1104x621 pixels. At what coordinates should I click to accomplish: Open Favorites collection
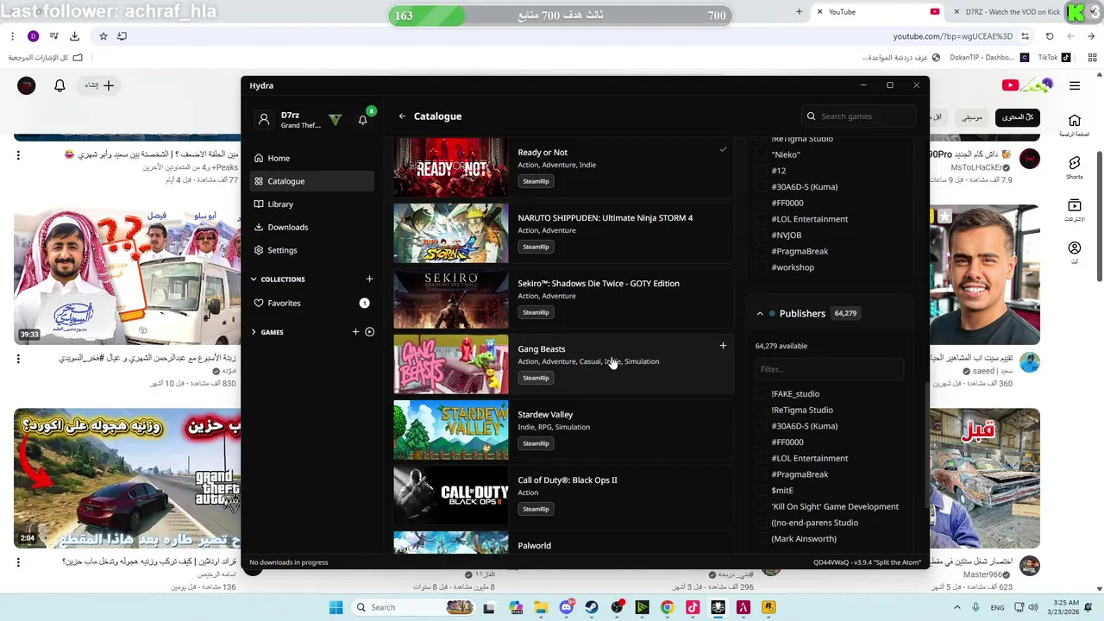click(x=310, y=303)
